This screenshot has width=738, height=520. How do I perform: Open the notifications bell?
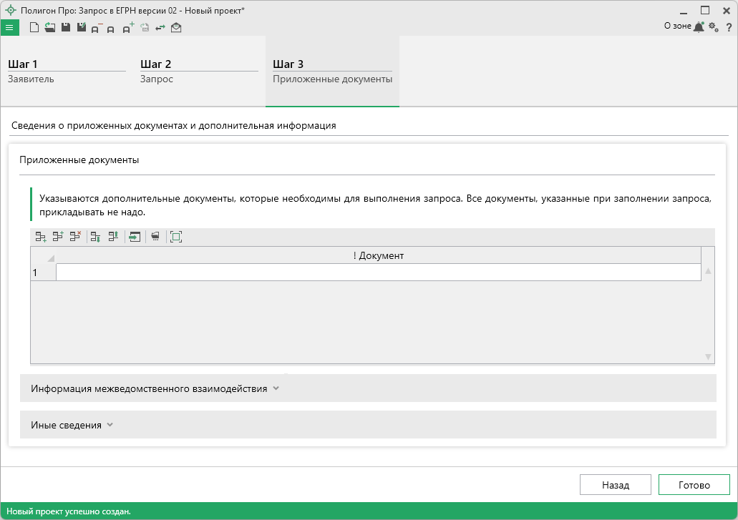pyautogui.click(x=699, y=27)
